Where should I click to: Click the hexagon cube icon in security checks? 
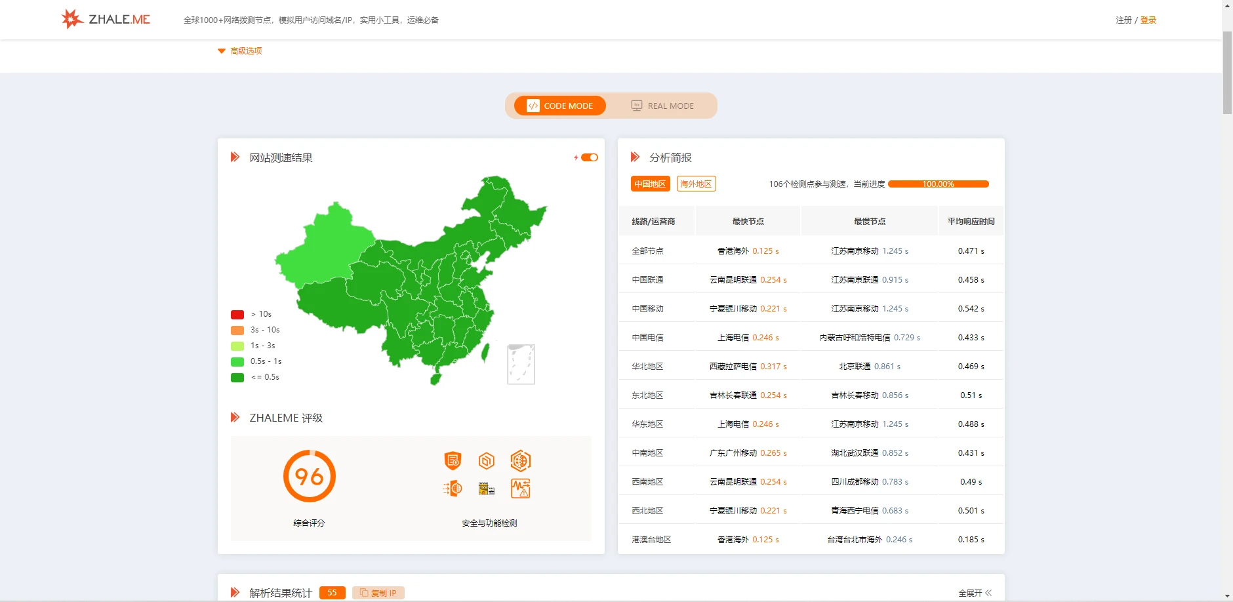tap(486, 461)
